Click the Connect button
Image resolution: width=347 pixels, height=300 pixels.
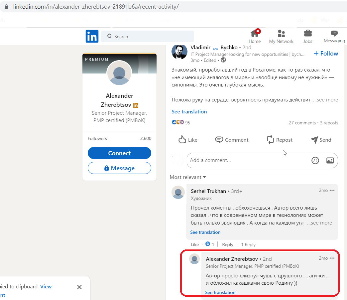tap(119, 153)
